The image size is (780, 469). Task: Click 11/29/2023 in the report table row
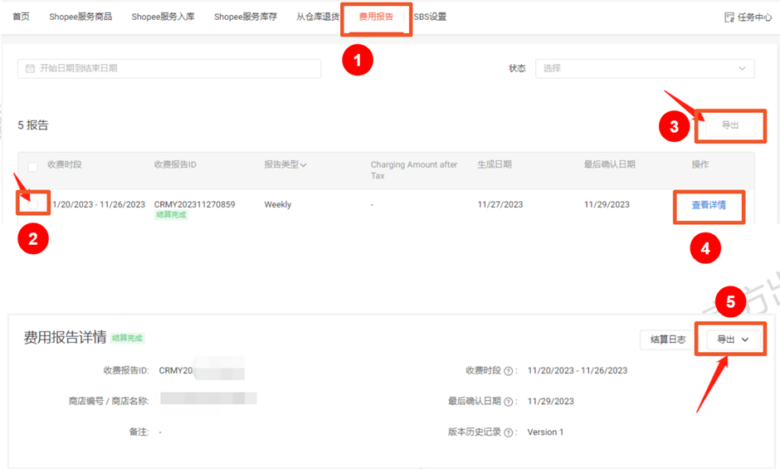[x=607, y=205]
